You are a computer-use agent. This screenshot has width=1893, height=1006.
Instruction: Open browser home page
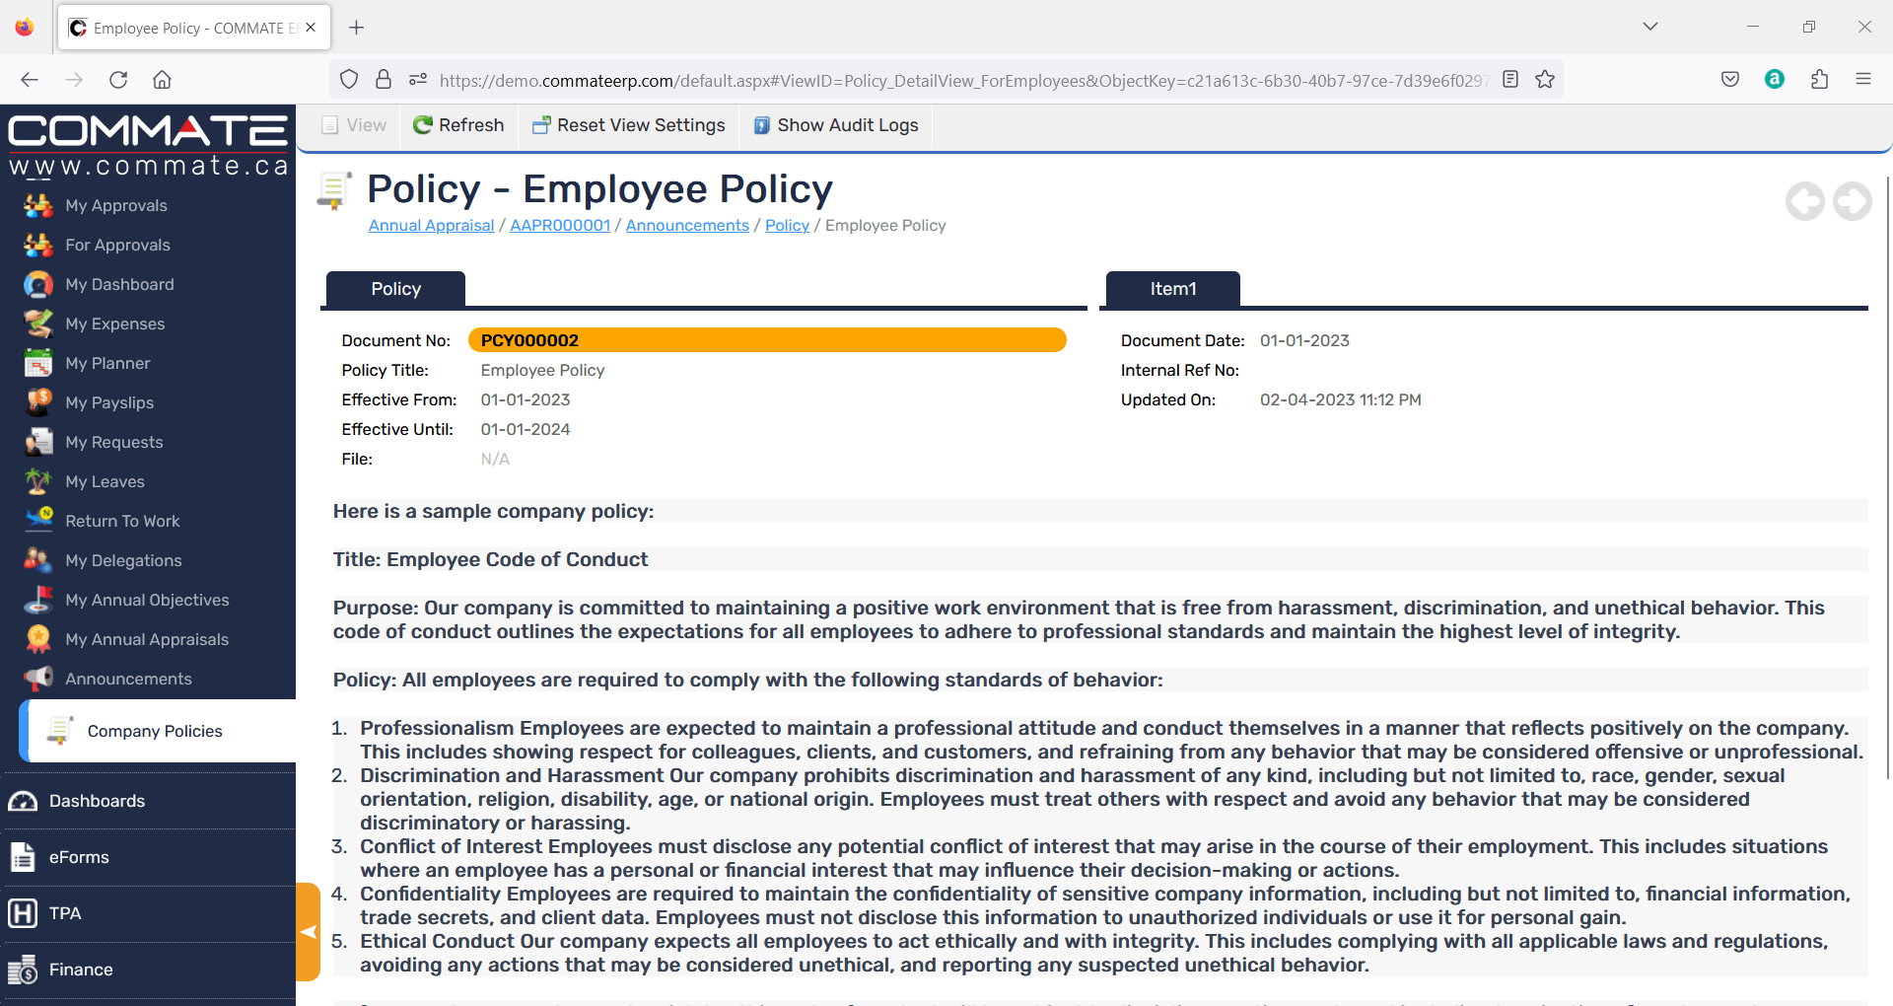click(x=163, y=80)
